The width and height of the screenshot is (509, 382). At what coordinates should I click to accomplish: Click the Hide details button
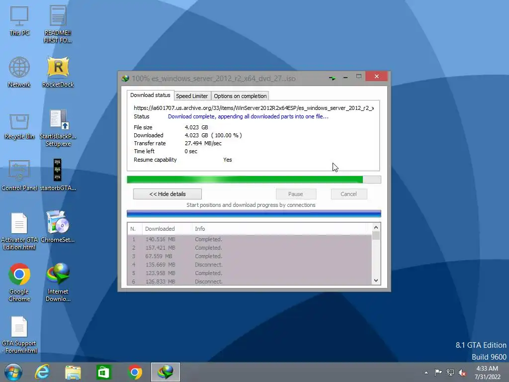[x=167, y=194]
